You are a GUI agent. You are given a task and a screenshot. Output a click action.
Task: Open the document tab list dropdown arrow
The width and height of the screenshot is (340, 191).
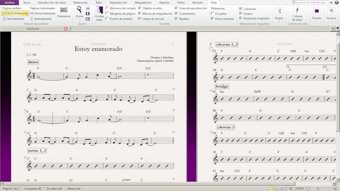337,28
